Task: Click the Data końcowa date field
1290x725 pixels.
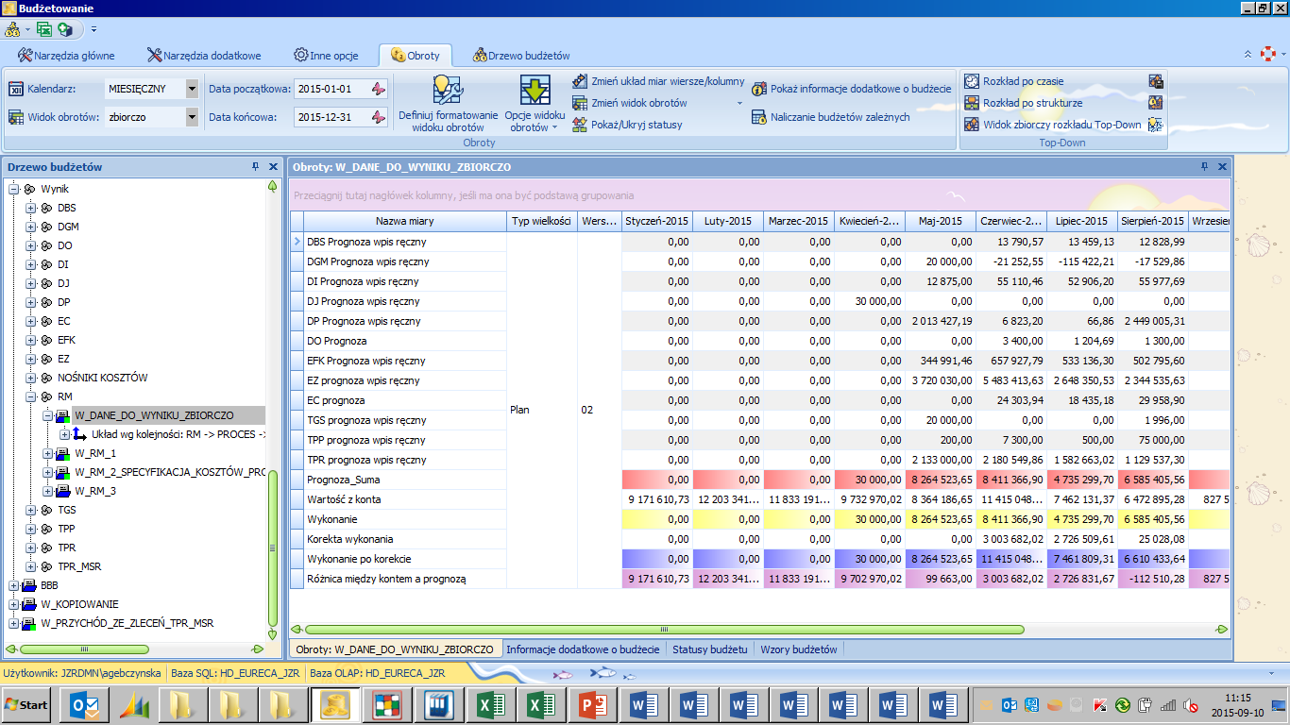Action: coord(331,117)
